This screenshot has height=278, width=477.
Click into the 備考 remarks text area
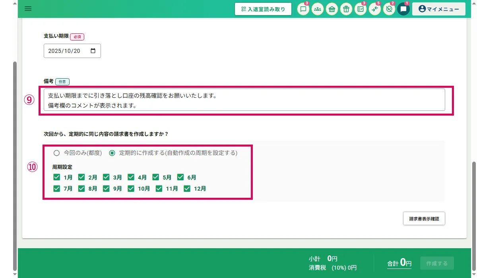(x=244, y=100)
